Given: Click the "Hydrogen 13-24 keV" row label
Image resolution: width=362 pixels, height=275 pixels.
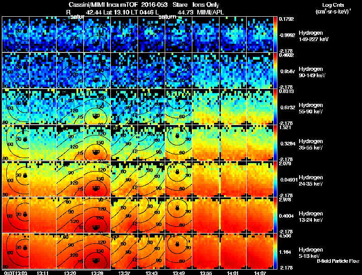Looking at the screenshot, I should [311, 217].
